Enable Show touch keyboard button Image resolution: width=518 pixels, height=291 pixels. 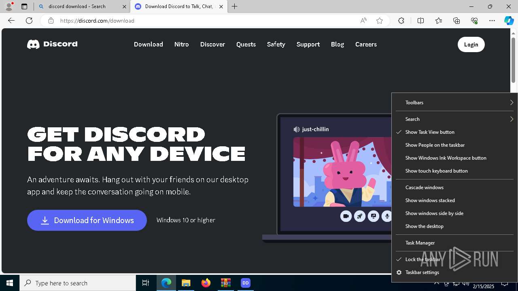tap(454, 171)
